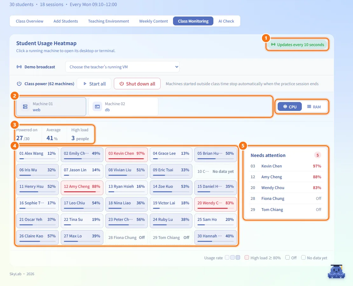Click the Start all button
The width and height of the screenshot is (353, 286).
tap(94, 84)
